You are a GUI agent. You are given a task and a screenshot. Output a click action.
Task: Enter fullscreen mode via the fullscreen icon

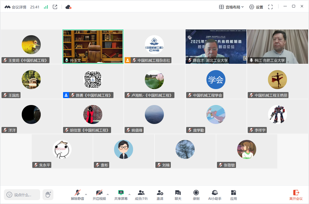(270, 7)
